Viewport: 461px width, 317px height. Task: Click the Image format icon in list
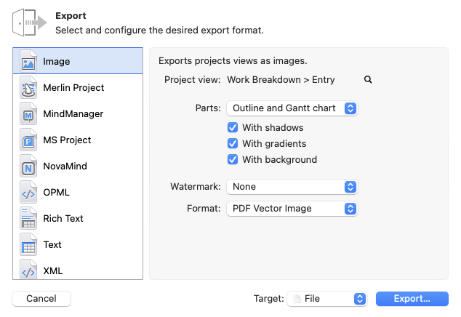28,61
